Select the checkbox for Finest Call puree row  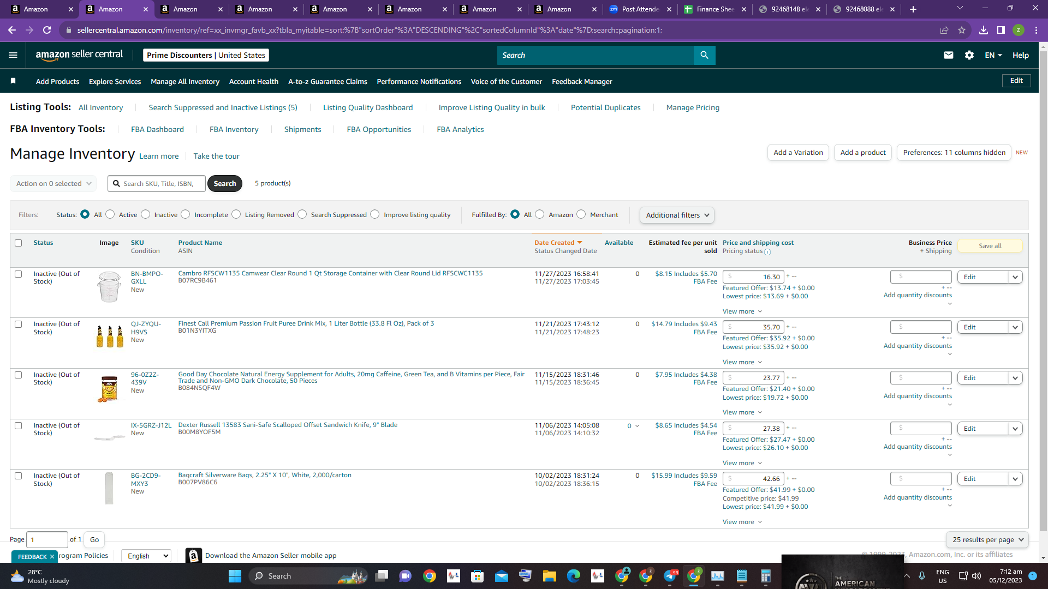(19, 324)
